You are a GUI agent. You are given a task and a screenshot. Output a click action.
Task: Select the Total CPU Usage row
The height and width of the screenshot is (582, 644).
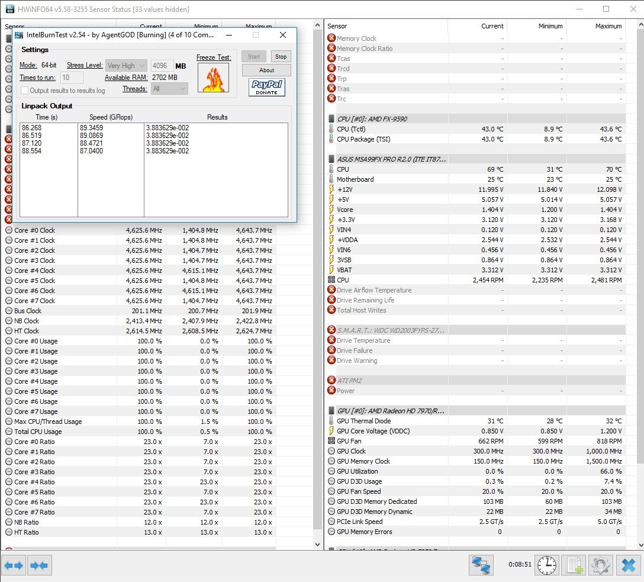tap(139, 432)
